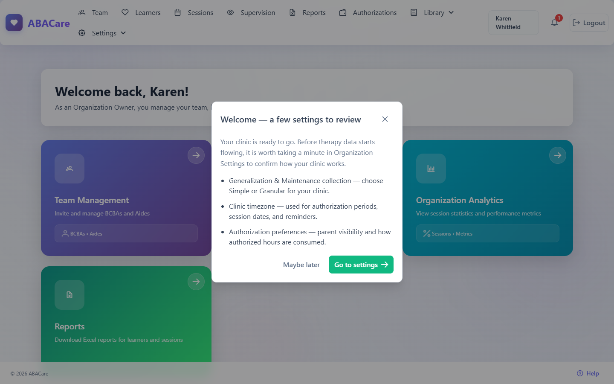Click the Team Management card title
Screen dimensions: 614x384
(92, 200)
